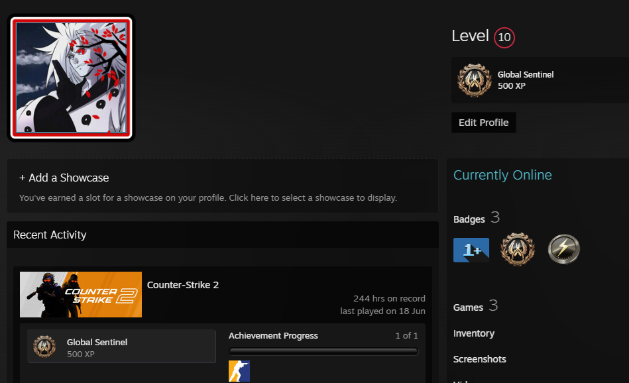Click the 'last played on 18 Jun' text
The image size is (629, 383).
click(x=382, y=311)
